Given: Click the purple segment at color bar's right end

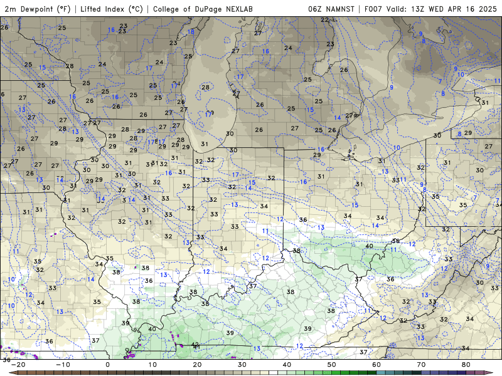Looking at the screenshot, I should (488, 373).
